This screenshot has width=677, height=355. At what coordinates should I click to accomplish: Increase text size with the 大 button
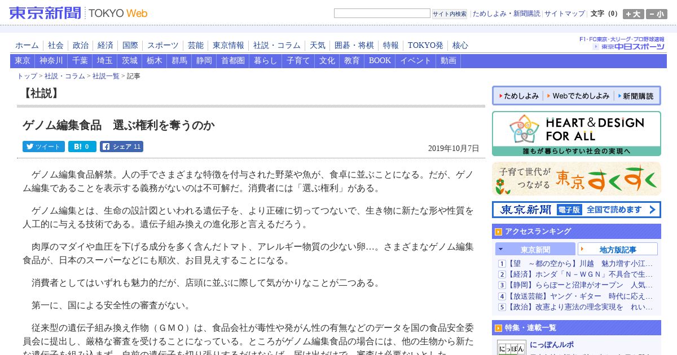coord(633,14)
